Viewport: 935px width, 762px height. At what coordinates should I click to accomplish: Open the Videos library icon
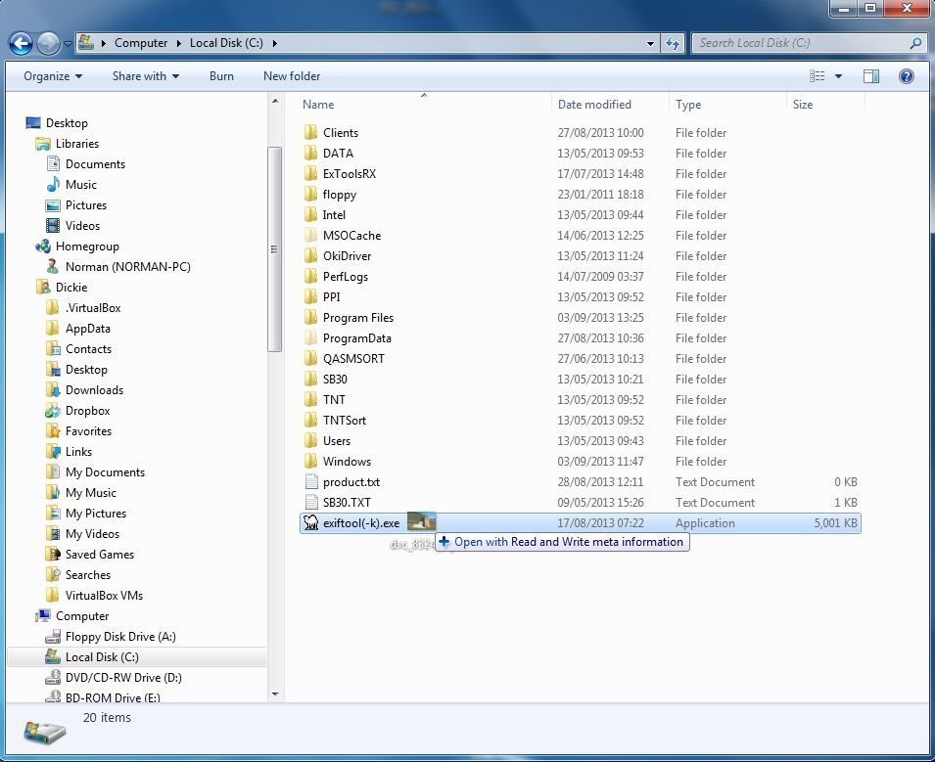coord(53,225)
